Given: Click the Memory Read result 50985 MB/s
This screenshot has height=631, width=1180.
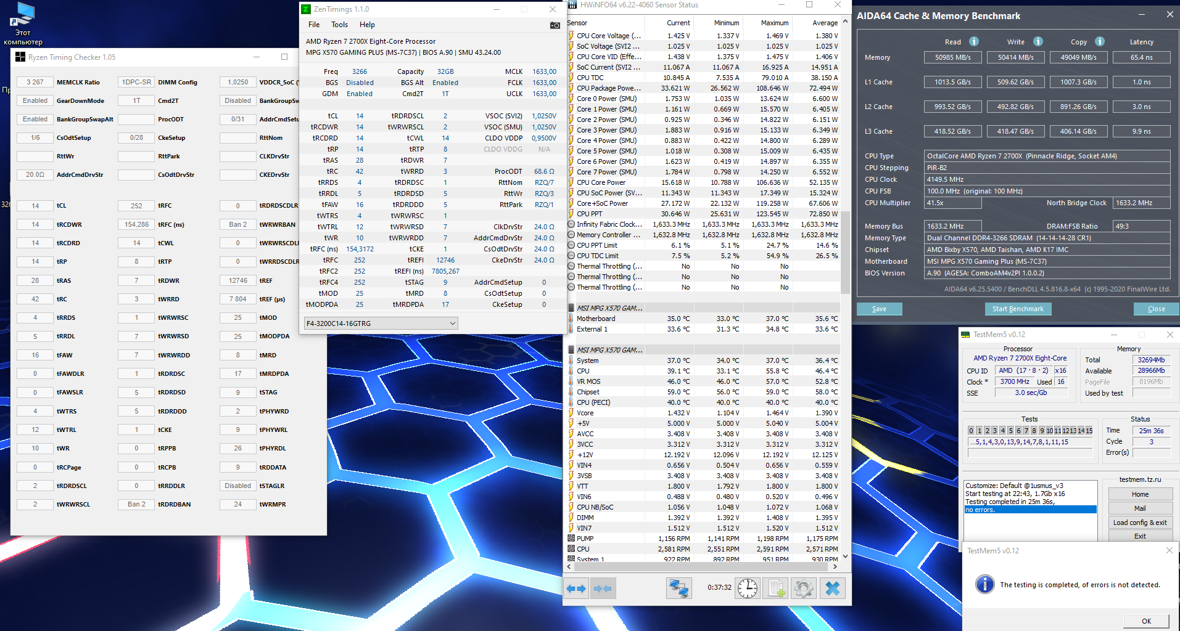Looking at the screenshot, I should tap(953, 57).
